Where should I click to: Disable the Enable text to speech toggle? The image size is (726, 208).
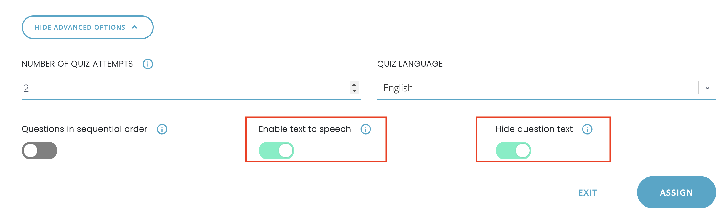[x=276, y=151]
